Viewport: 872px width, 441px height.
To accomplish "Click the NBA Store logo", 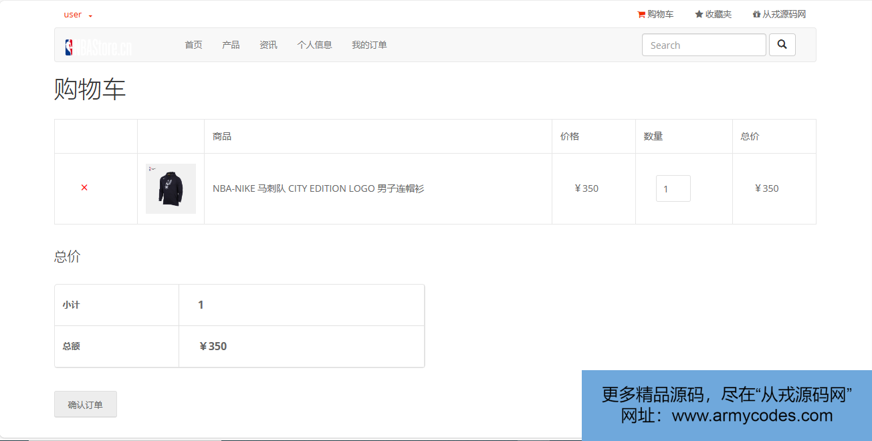I will pos(98,47).
